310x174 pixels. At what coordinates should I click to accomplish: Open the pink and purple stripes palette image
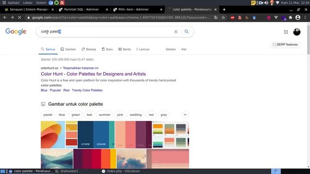(x=134, y=134)
